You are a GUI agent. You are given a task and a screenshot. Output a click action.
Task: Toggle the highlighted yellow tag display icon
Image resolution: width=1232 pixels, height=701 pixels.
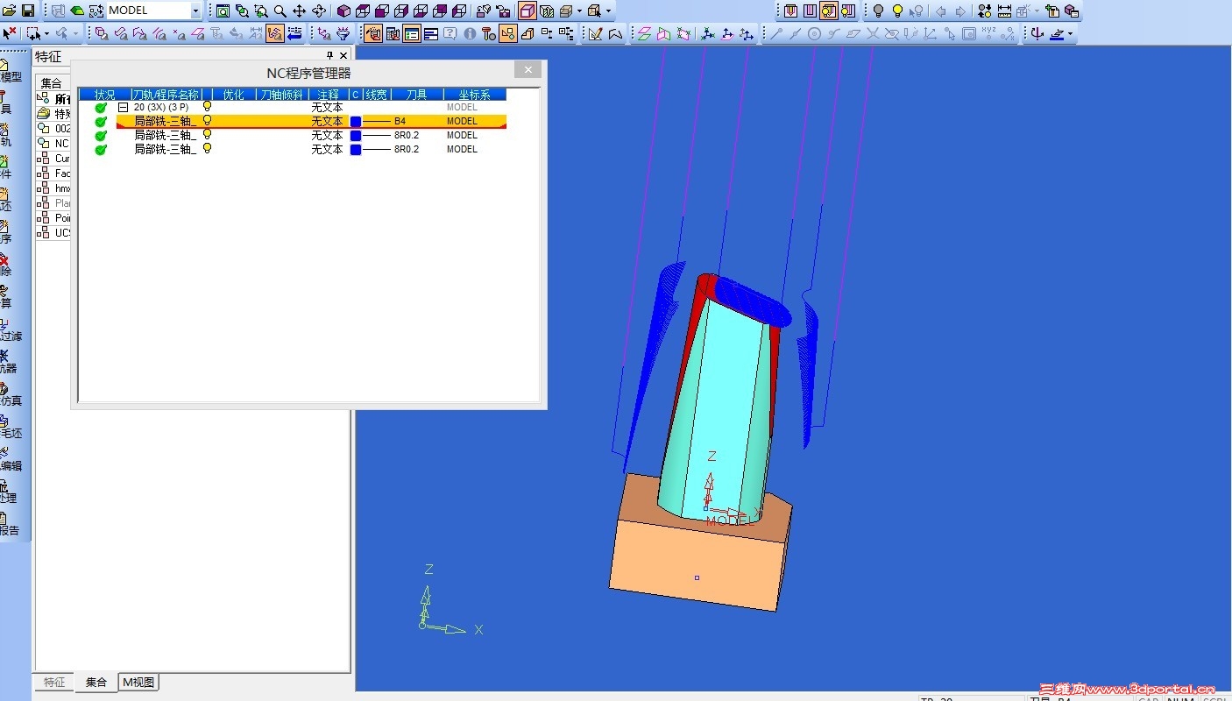829,11
